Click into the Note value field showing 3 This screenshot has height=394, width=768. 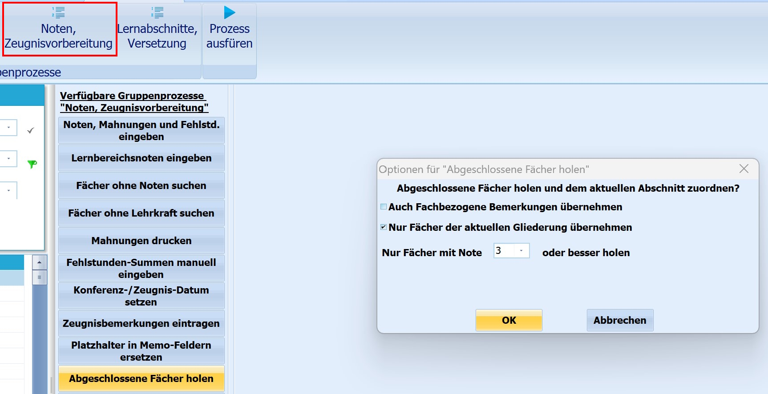point(504,251)
